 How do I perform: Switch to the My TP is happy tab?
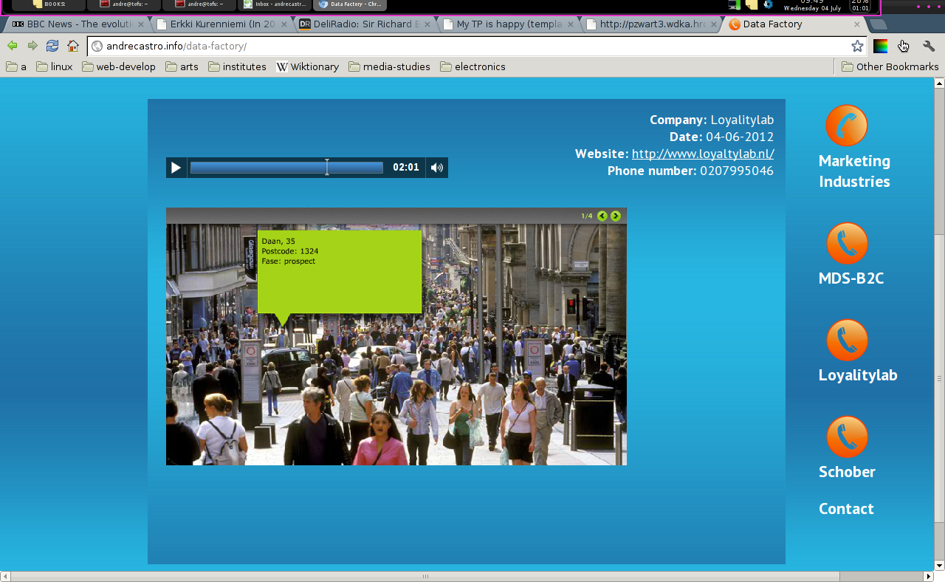pyautogui.click(x=508, y=24)
